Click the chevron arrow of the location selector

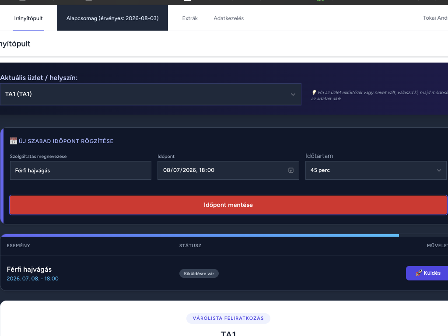point(293,94)
